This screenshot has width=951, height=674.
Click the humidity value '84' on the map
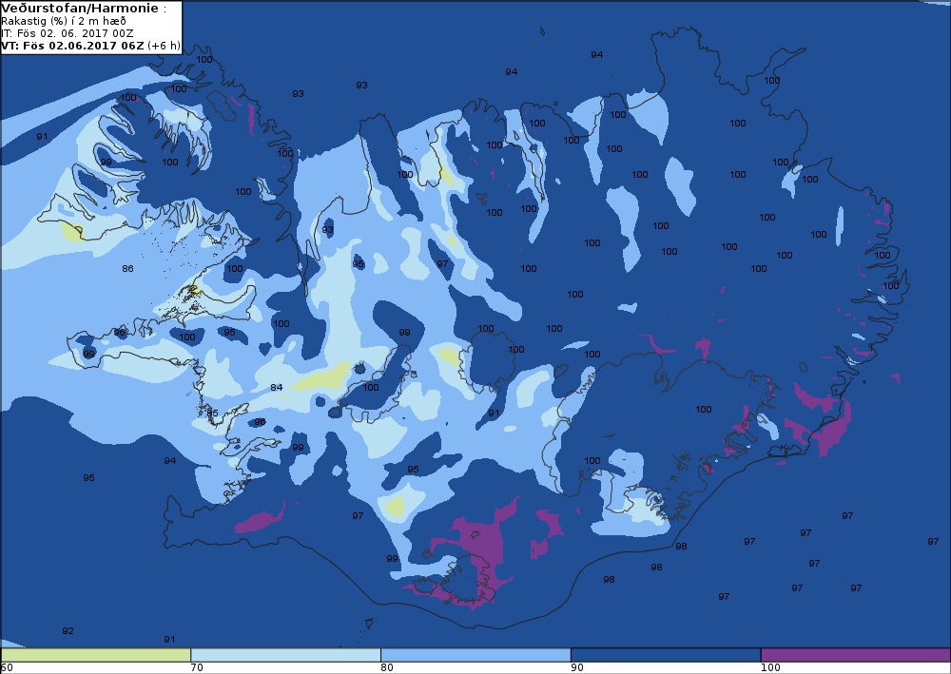click(x=277, y=387)
